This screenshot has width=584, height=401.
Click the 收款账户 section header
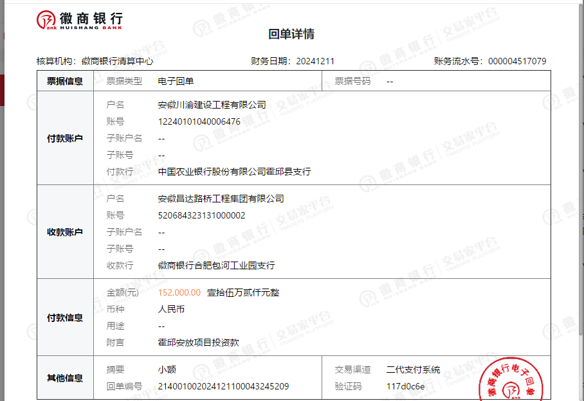(x=65, y=232)
